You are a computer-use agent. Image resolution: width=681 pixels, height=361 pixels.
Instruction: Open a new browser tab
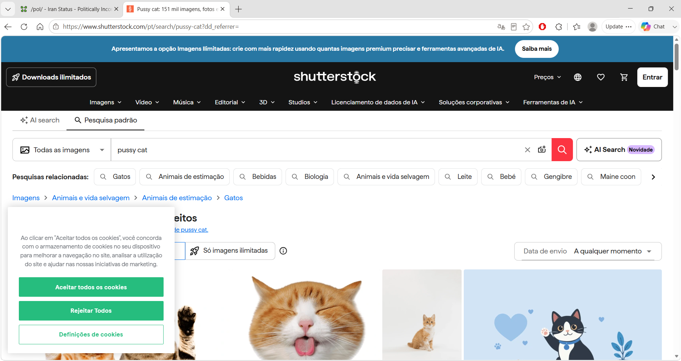coord(238,9)
